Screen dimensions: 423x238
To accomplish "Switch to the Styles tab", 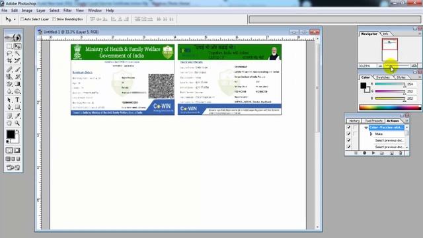I will (x=401, y=77).
